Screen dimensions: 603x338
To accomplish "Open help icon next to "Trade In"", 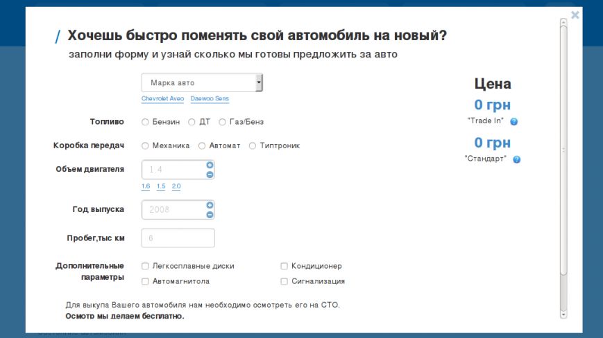I will [513, 122].
